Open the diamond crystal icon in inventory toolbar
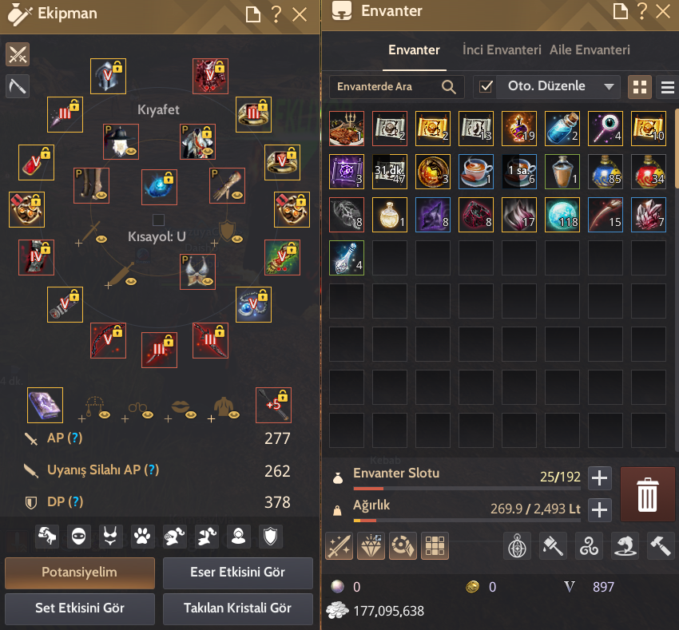This screenshot has height=630, width=679. pyautogui.click(x=371, y=546)
